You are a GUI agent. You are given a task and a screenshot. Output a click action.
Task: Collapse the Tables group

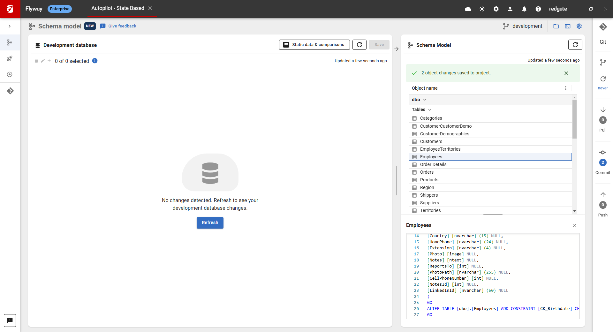coord(429,109)
